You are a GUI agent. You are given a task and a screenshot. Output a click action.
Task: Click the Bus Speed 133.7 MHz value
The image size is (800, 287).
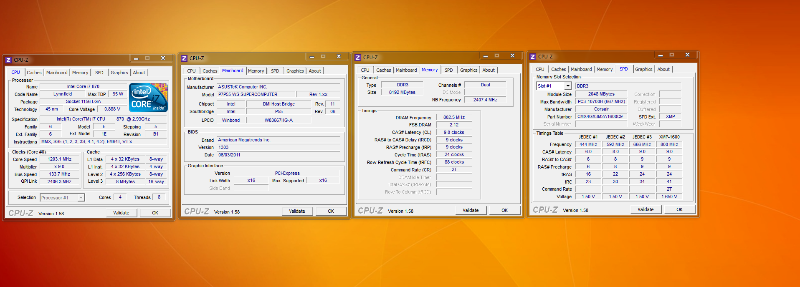[x=59, y=174]
